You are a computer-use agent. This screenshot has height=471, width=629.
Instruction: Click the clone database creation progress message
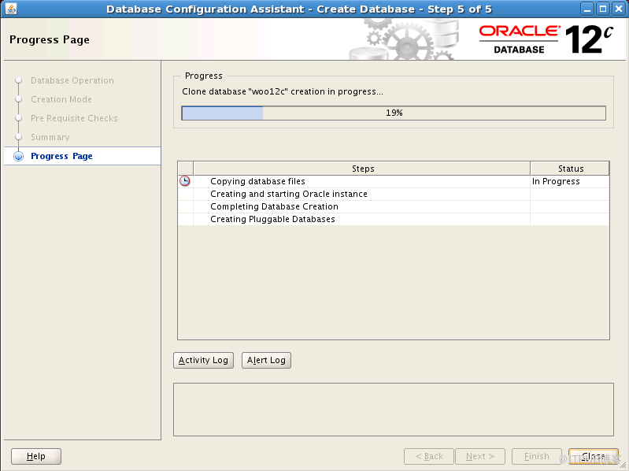[283, 92]
